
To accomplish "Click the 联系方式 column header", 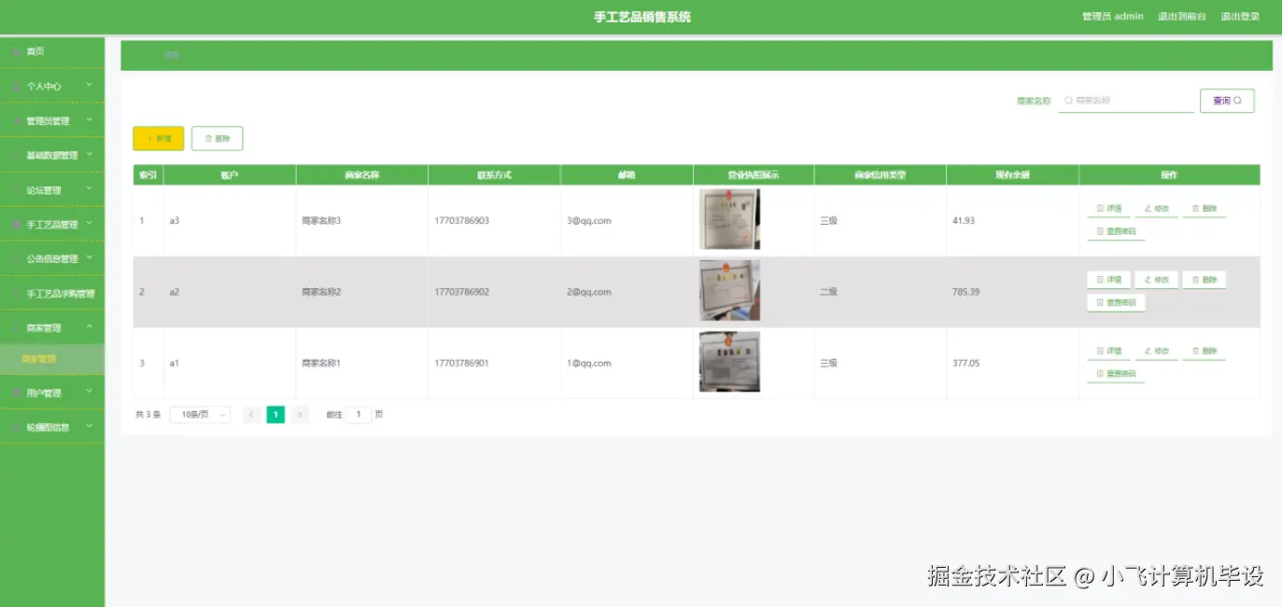I will point(494,175).
